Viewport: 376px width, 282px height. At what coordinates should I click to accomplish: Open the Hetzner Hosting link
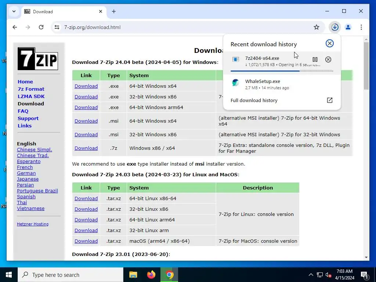coord(33,224)
